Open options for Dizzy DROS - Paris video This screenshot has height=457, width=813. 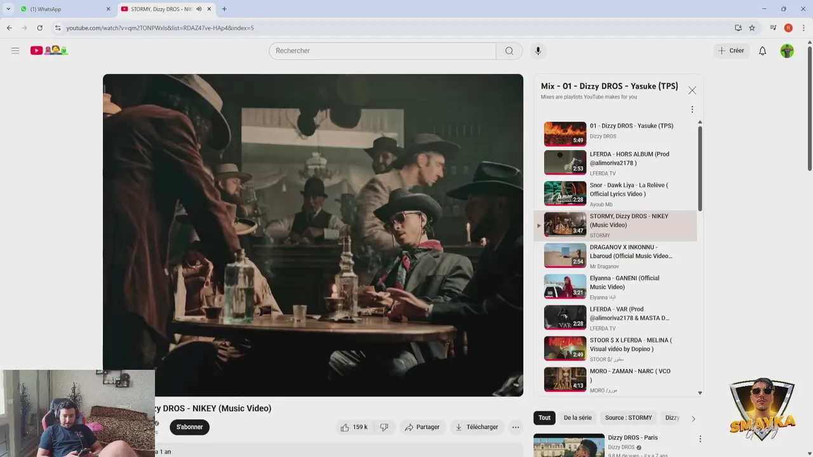pyautogui.click(x=700, y=439)
